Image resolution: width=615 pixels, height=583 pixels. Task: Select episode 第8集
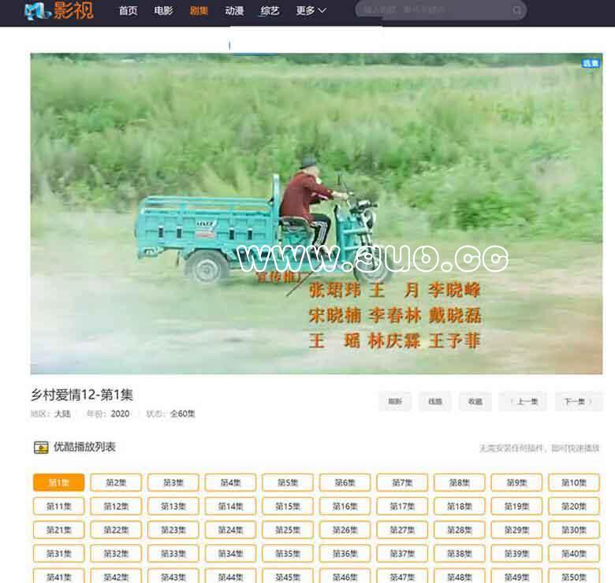pyautogui.click(x=460, y=482)
